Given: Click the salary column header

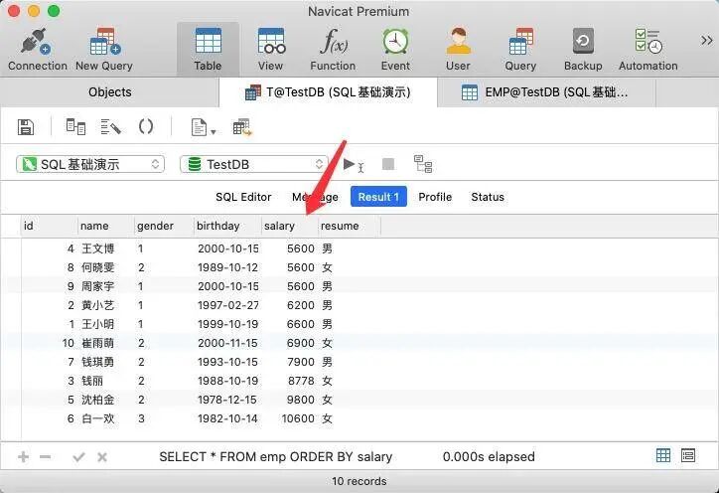Looking at the screenshot, I should pyautogui.click(x=290, y=226).
